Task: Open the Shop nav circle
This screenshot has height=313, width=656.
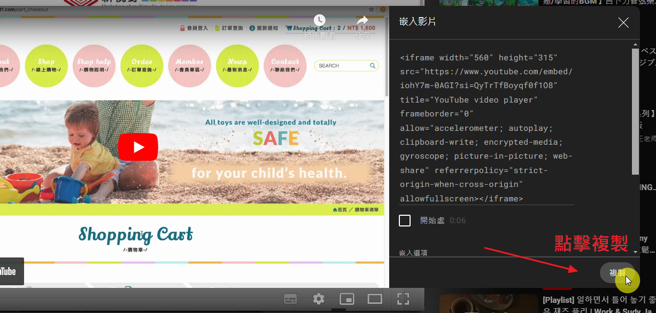Action: (47, 66)
